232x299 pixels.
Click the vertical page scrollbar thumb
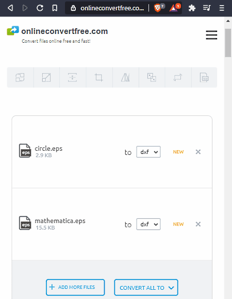tap(228, 43)
